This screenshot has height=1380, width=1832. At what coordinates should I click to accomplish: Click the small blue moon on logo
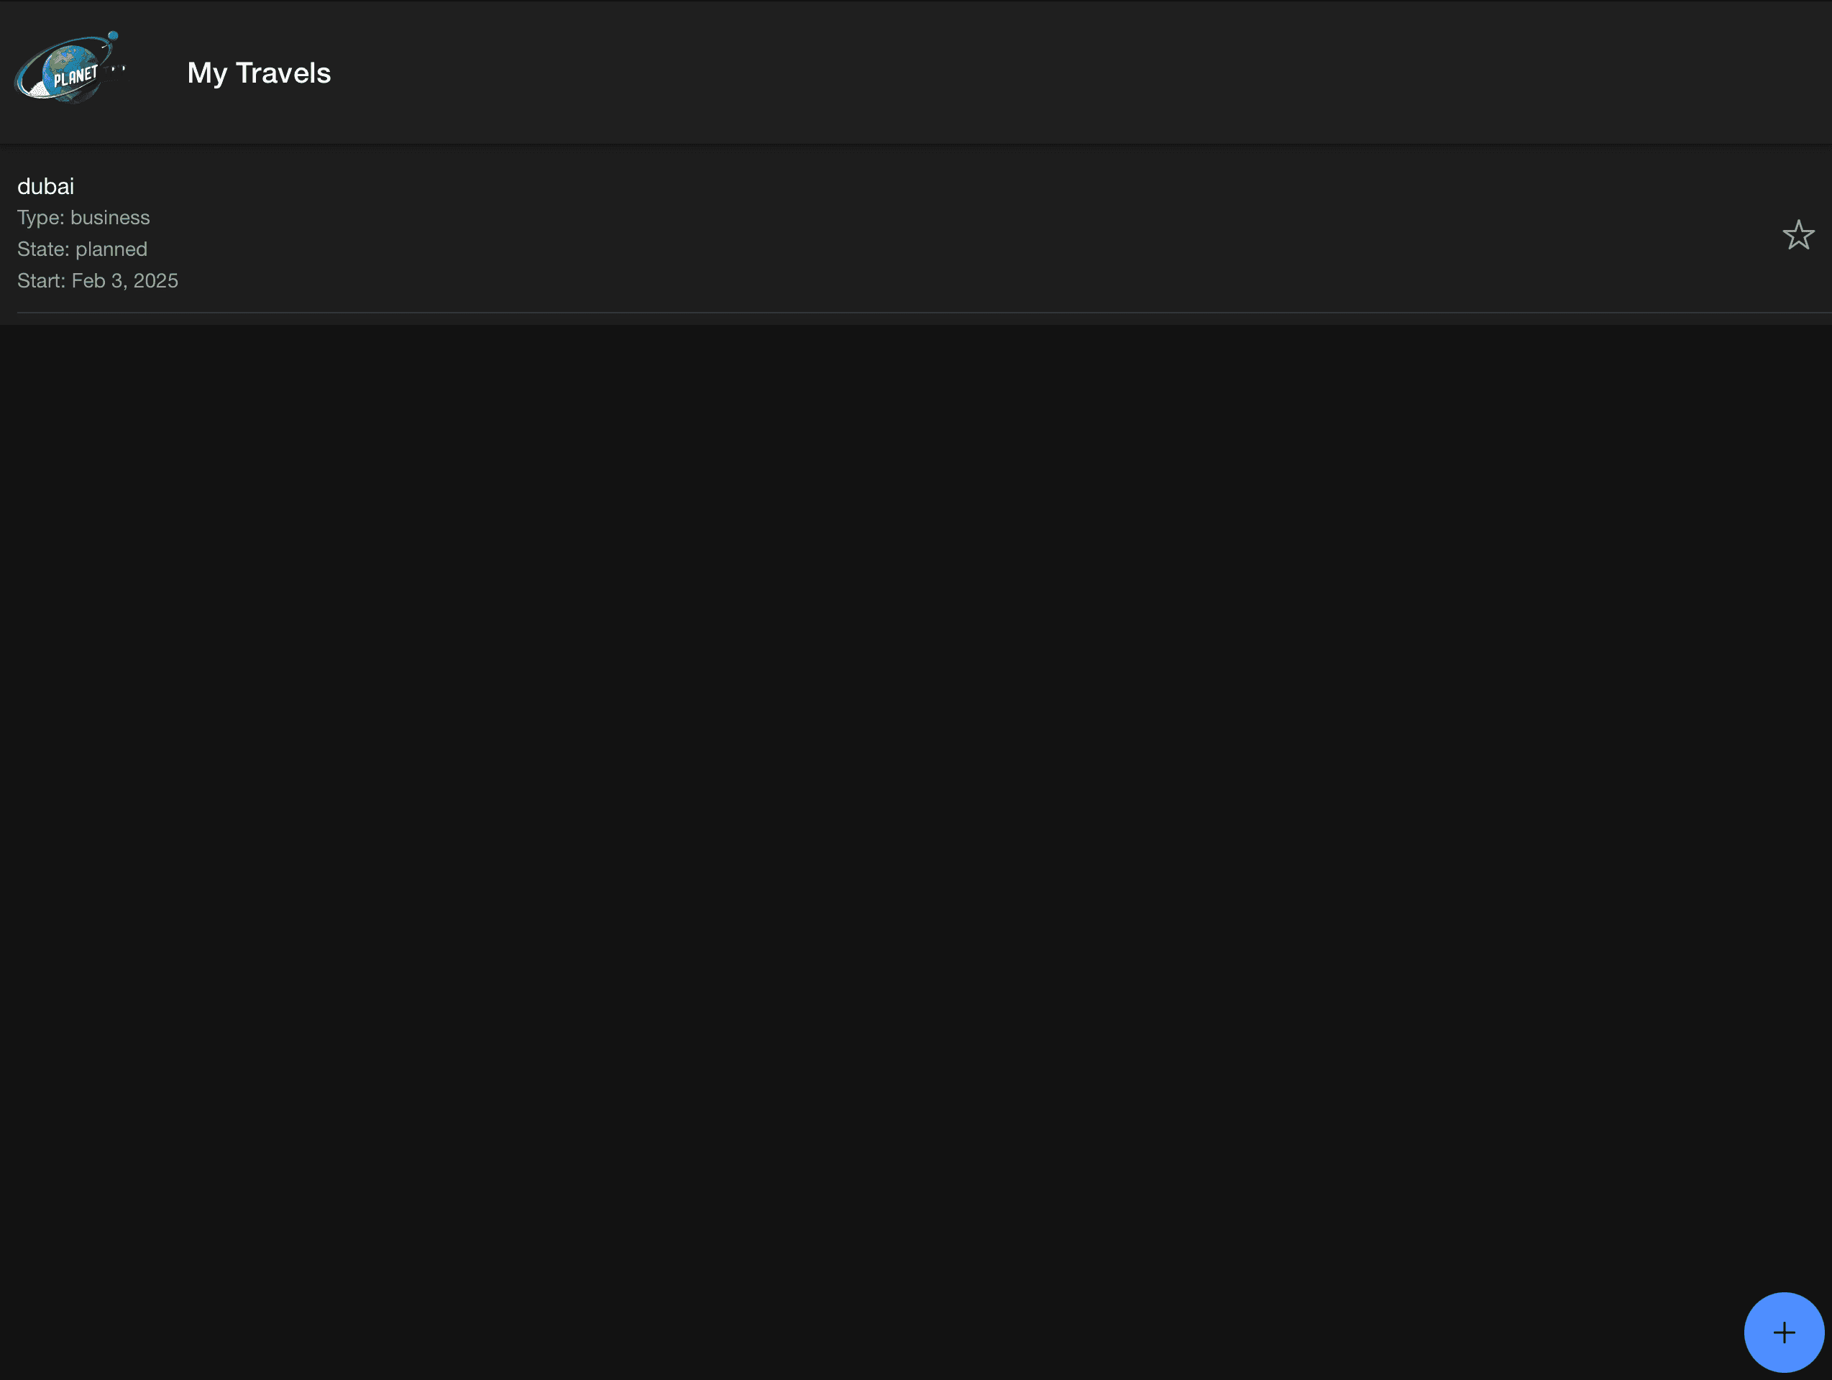[114, 36]
